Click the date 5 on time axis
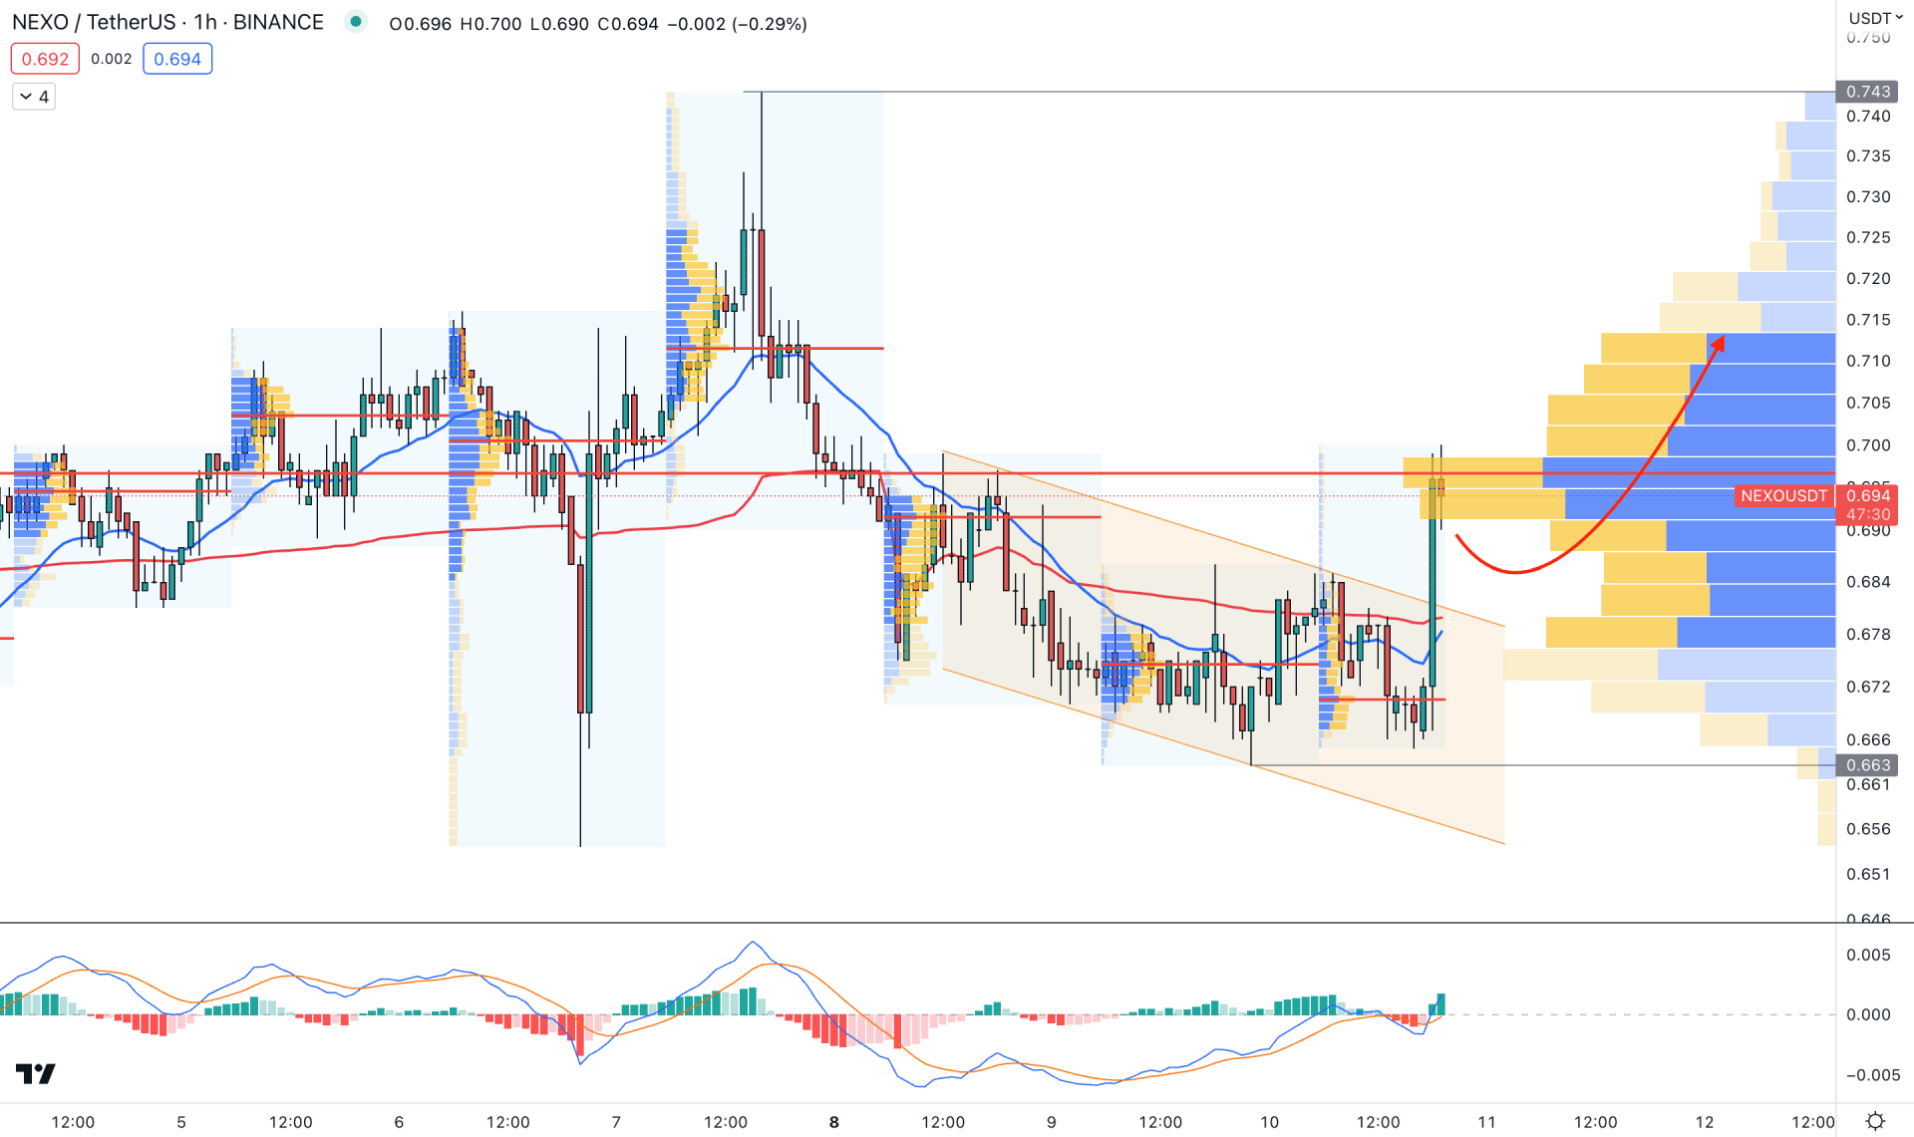 coord(181,1122)
